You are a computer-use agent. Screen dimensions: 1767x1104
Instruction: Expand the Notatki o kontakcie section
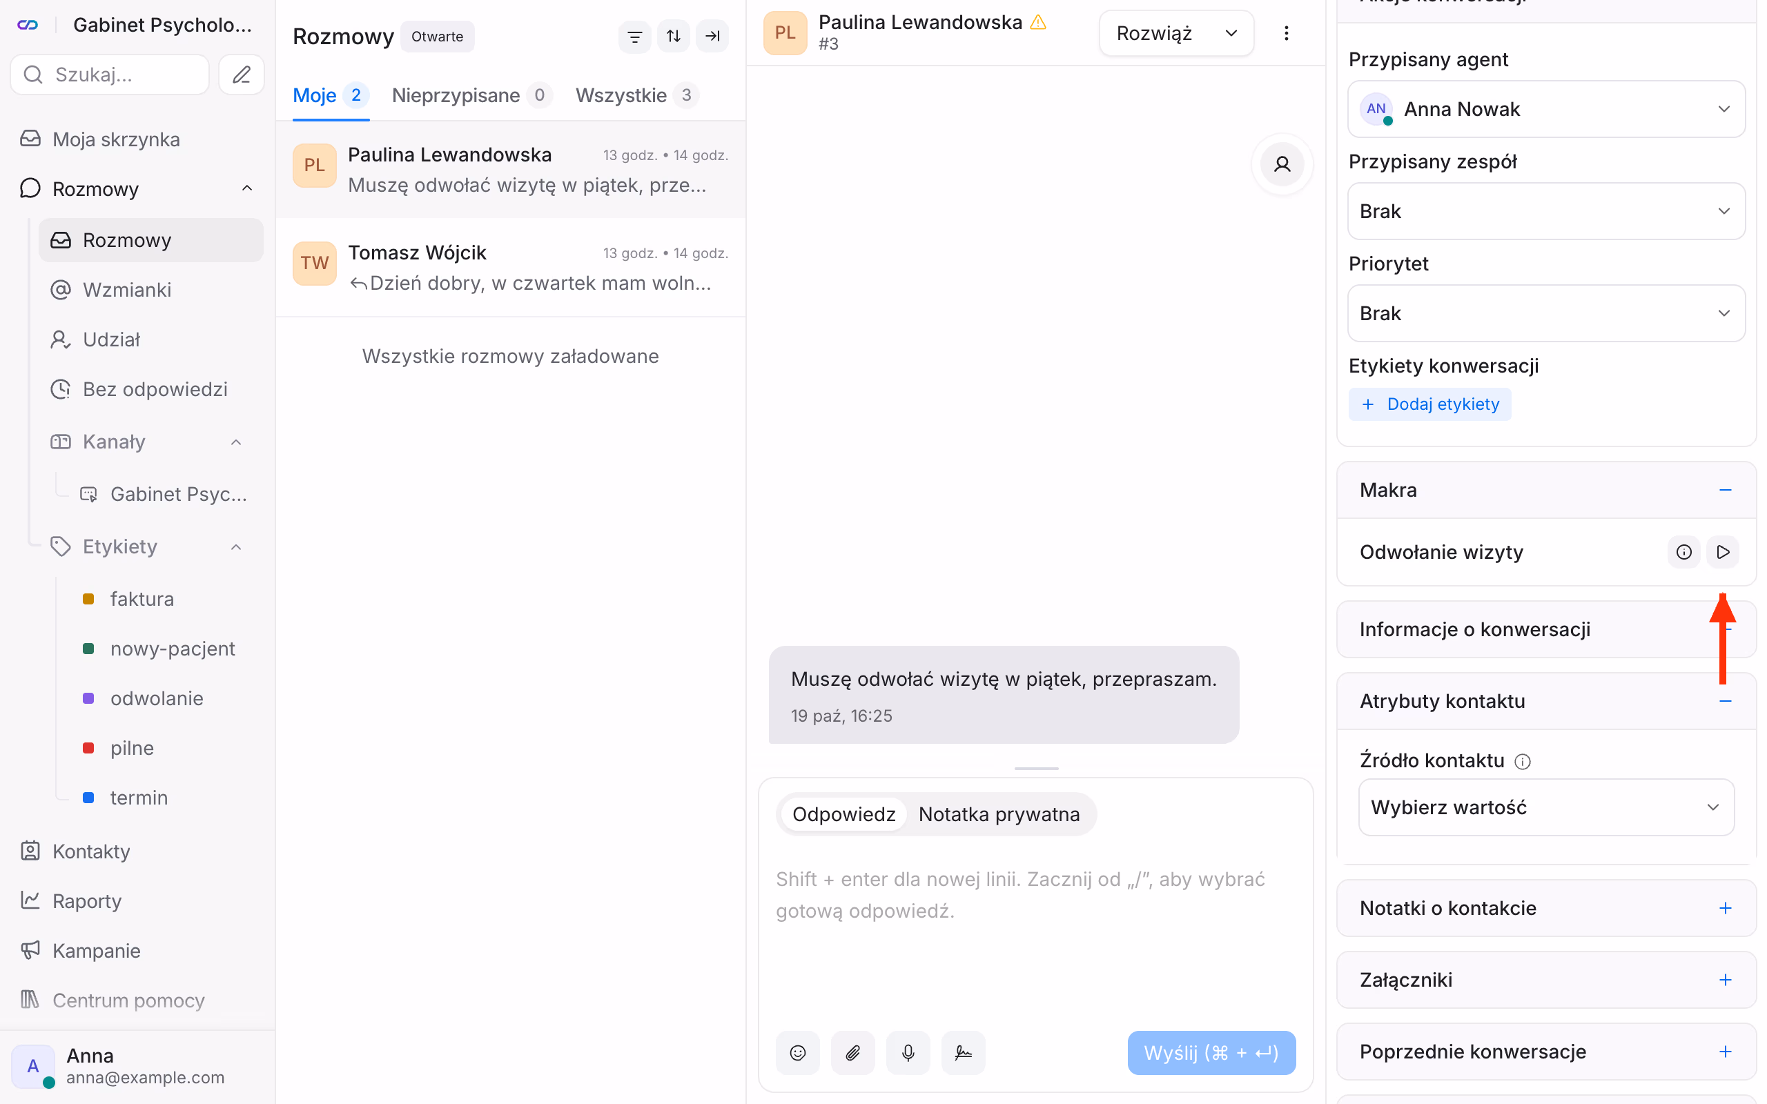click(1726, 907)
